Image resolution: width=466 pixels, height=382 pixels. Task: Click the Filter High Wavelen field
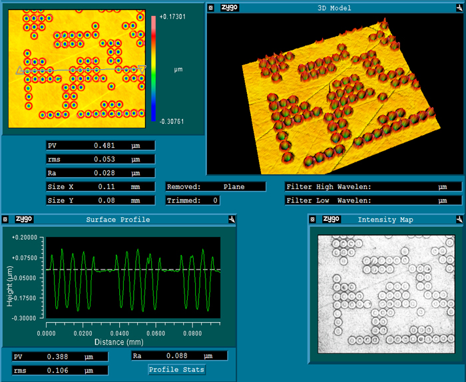pyautogui.click(x=373, y=187)
